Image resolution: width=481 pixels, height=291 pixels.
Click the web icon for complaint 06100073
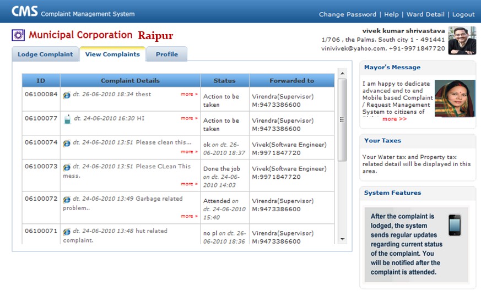pyautogui.click(x=67, y=167)
